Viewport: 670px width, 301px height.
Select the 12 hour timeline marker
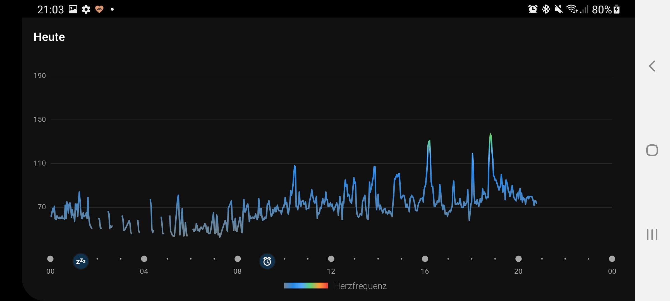coord(331,259)
